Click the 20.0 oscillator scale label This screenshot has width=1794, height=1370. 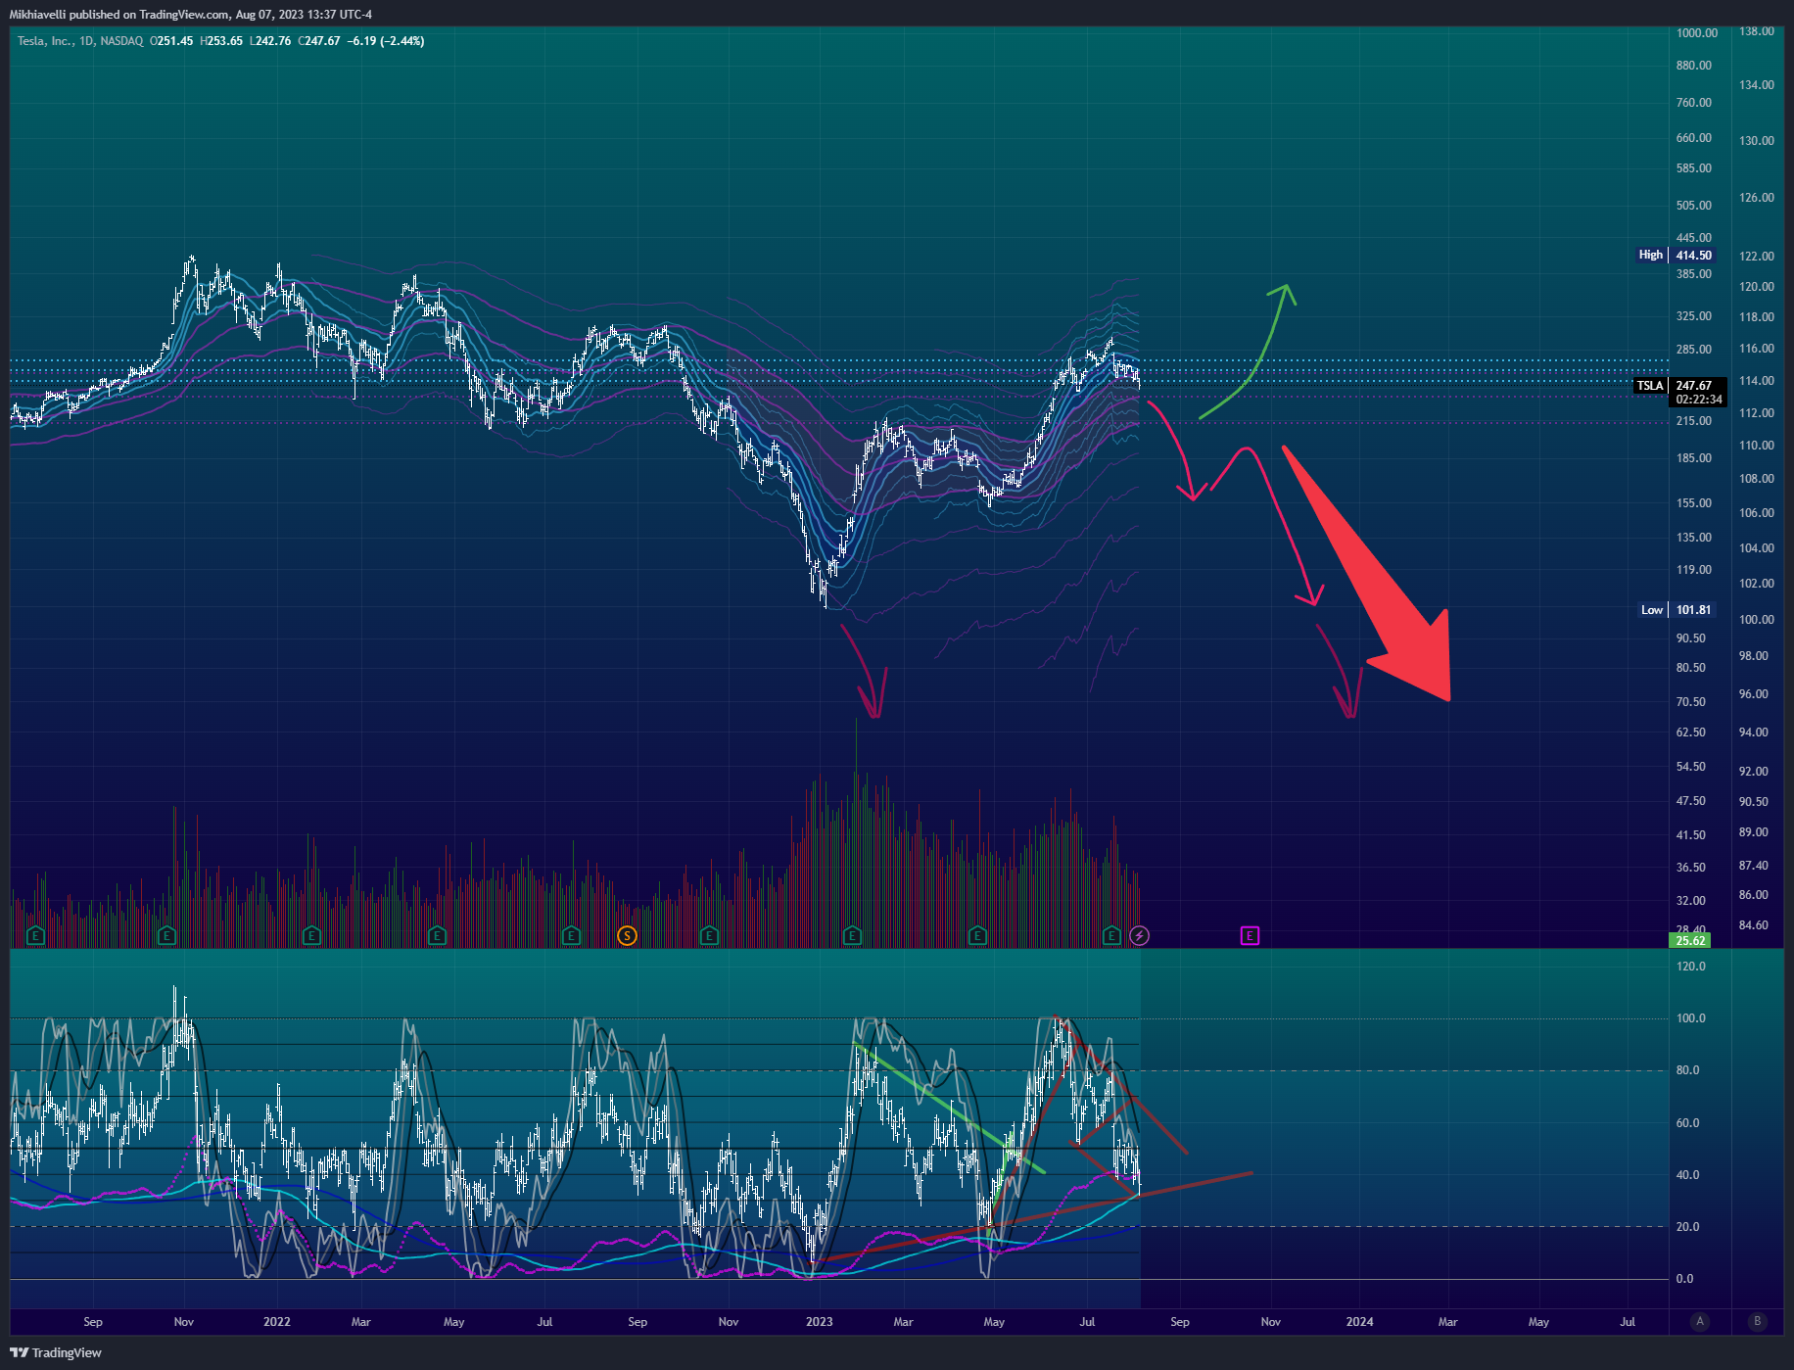pyautogui.click(x=1688, y=1227)
